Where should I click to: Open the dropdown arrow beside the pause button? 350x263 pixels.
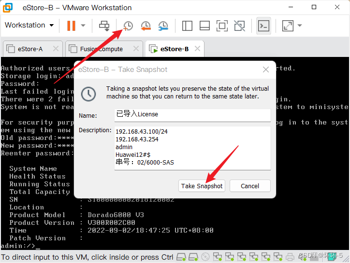point(83,26)
